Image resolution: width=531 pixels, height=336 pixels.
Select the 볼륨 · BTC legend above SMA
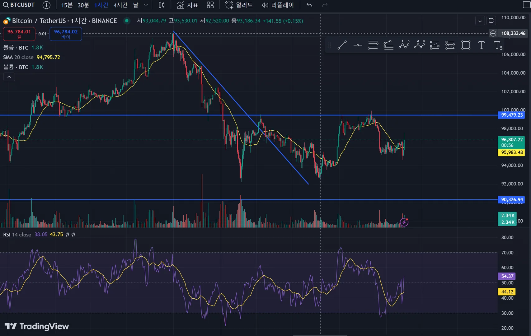click(23, 48)
